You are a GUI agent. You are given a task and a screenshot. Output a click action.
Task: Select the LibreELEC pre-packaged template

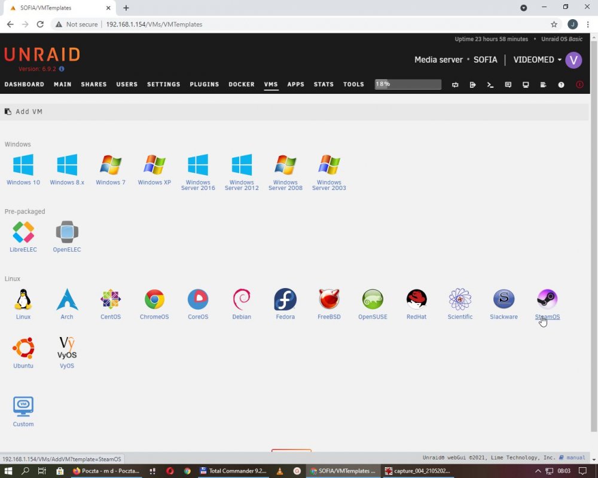point(23,237)
